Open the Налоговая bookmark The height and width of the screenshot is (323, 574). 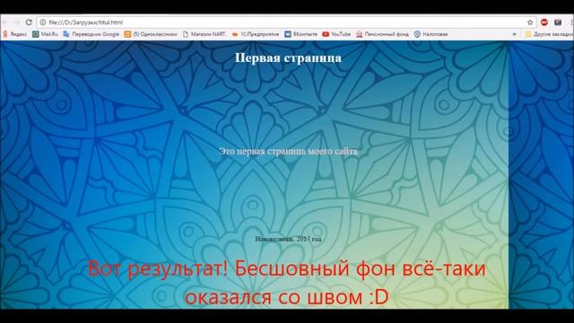(430, 34)
